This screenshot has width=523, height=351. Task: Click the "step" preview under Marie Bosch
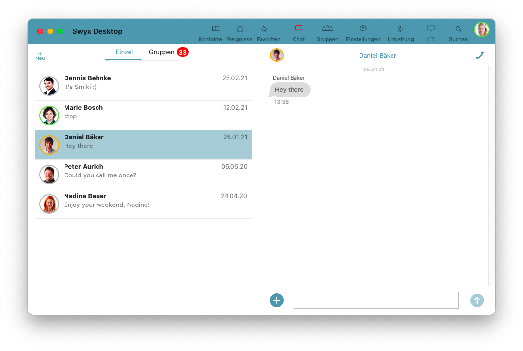tap(70, 117)
